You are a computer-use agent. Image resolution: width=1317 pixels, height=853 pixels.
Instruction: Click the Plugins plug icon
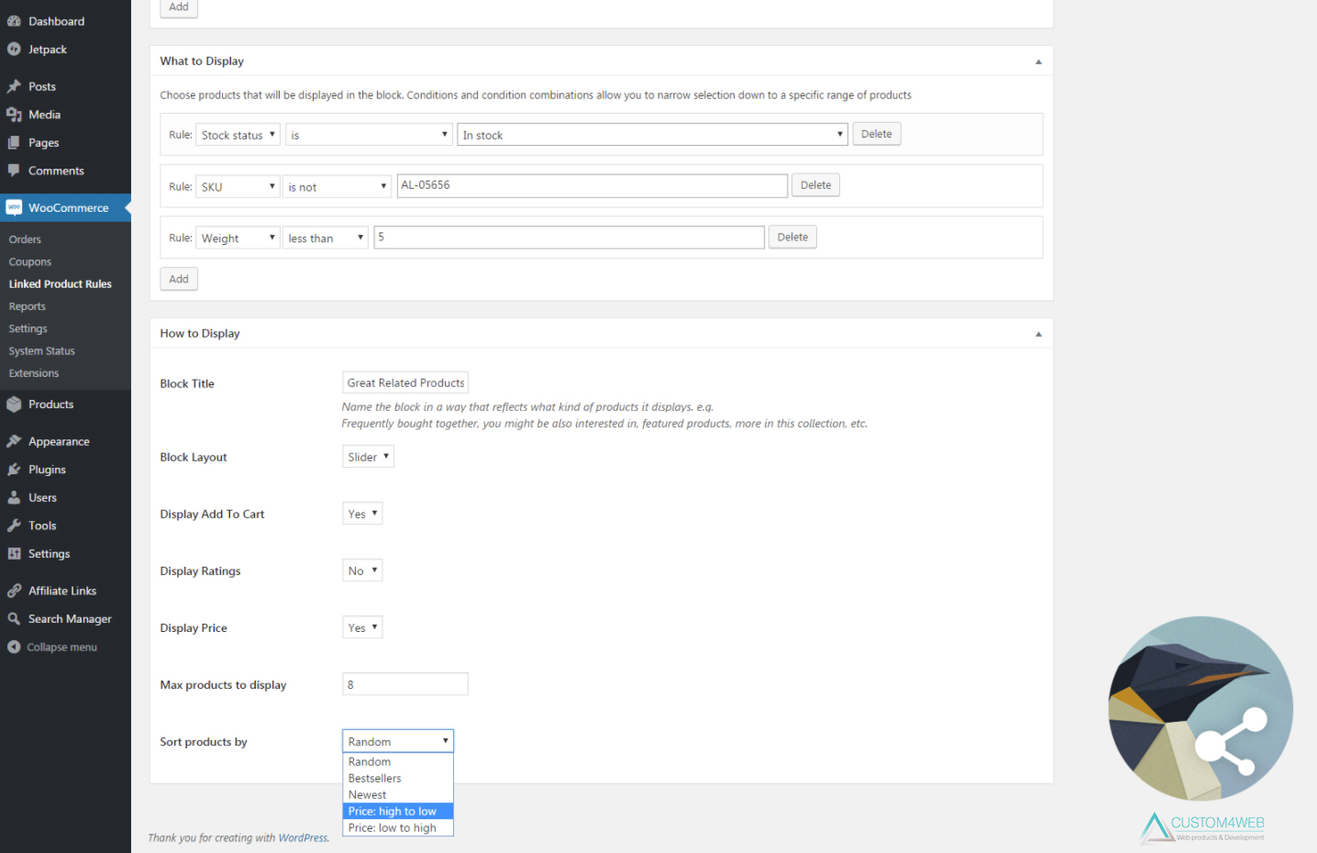click(x=14, y=470)
